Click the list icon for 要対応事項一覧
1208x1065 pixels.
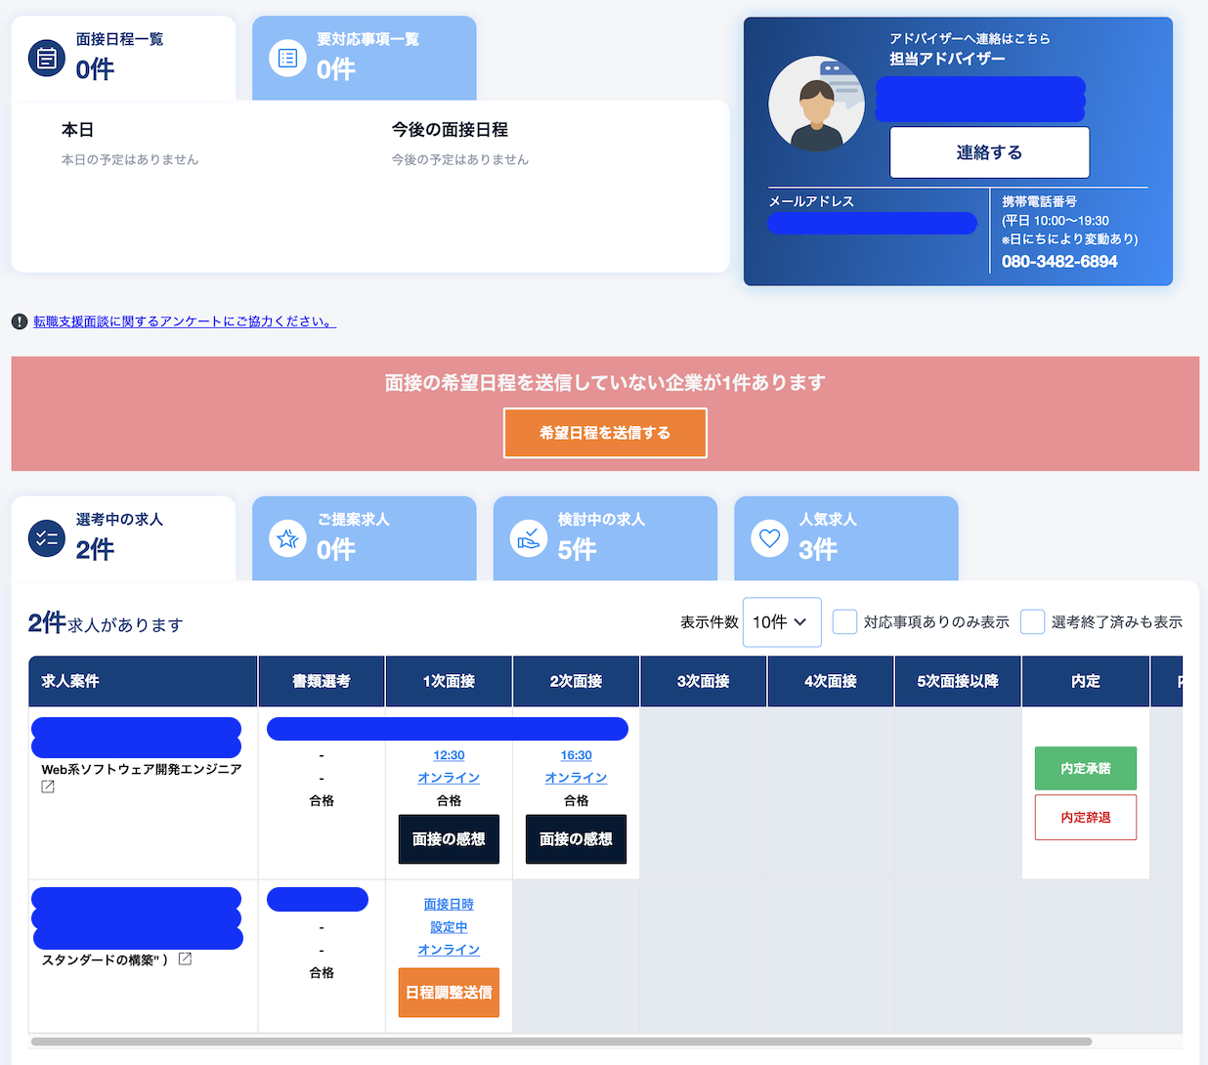pyautogui.click(x=287, y=59)
